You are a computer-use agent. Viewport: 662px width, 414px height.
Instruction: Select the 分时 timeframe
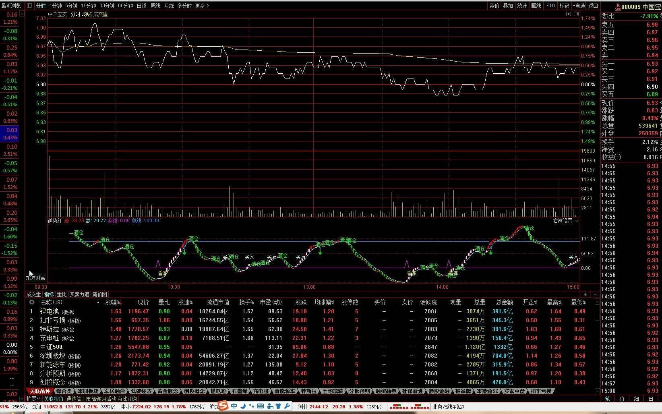coord(41,6)
